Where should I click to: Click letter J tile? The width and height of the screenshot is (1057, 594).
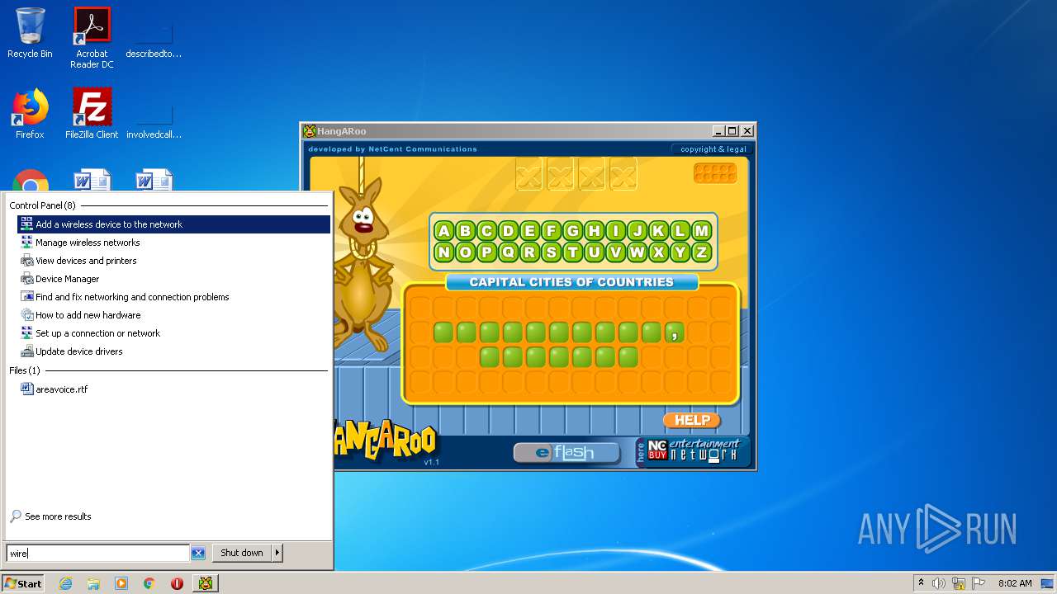[x=638, y=231]
